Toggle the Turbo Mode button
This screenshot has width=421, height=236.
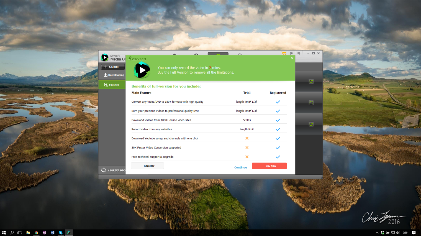[113, 170]
